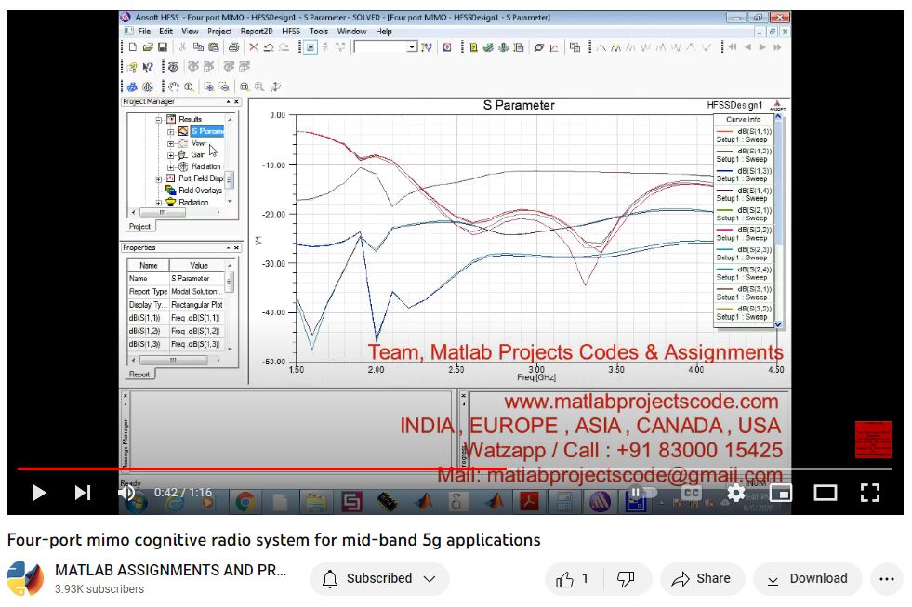Toggle closed captions on the video

pyautogui.click(x=691, y=493)
